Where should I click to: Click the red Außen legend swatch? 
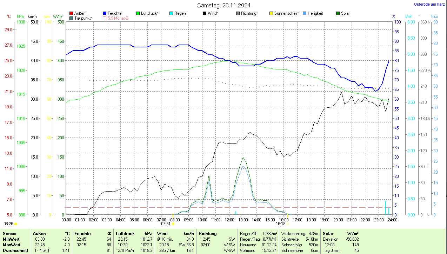pyautogui.click(x=71, y=13)
